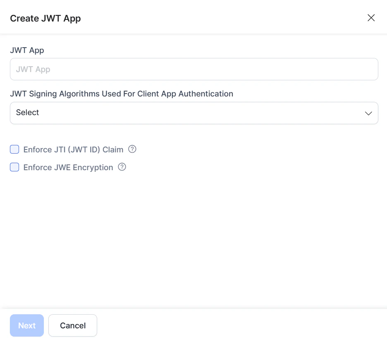387x342 pixels.
Task: Click inside the JWT App name field
Action: point(194,69)
